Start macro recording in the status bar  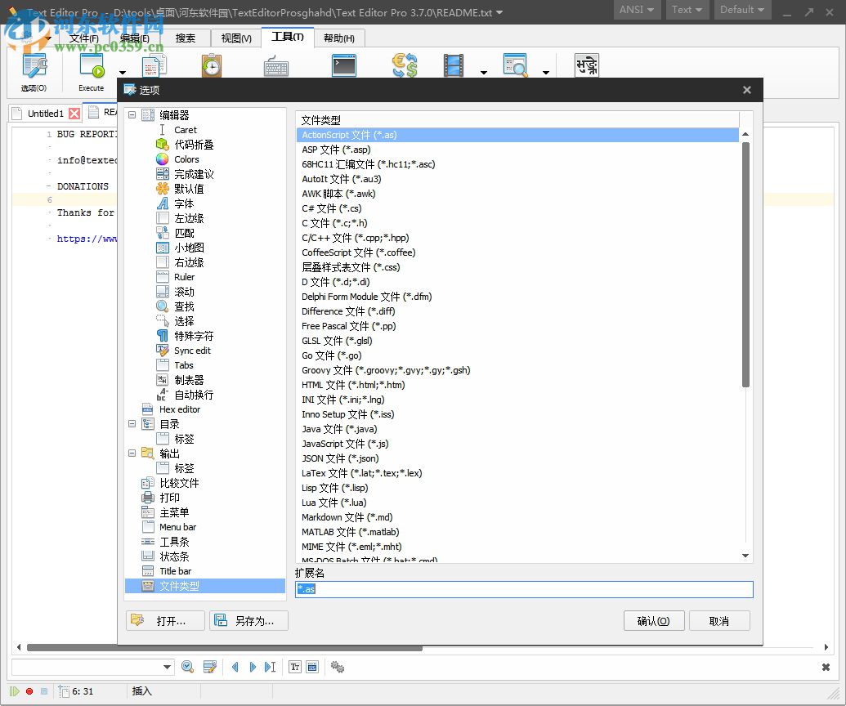pyautogui.click(x=28, y=690)
